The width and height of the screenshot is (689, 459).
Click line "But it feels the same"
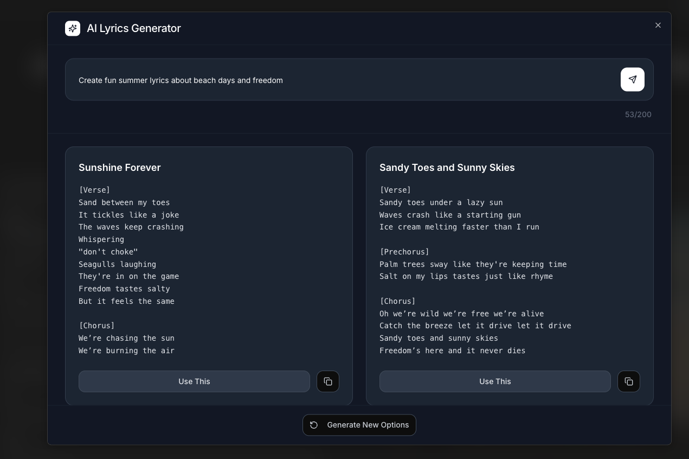(126, 301)
